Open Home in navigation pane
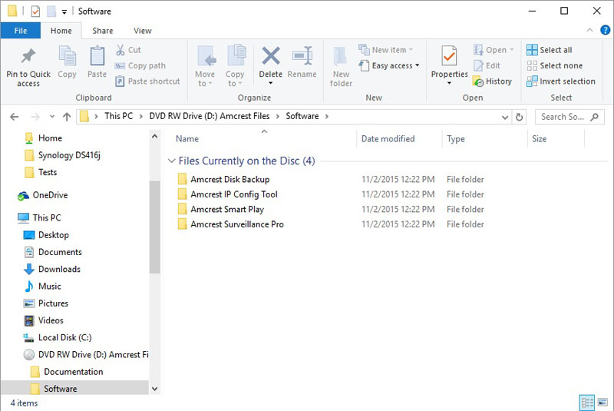 (50, 138)
